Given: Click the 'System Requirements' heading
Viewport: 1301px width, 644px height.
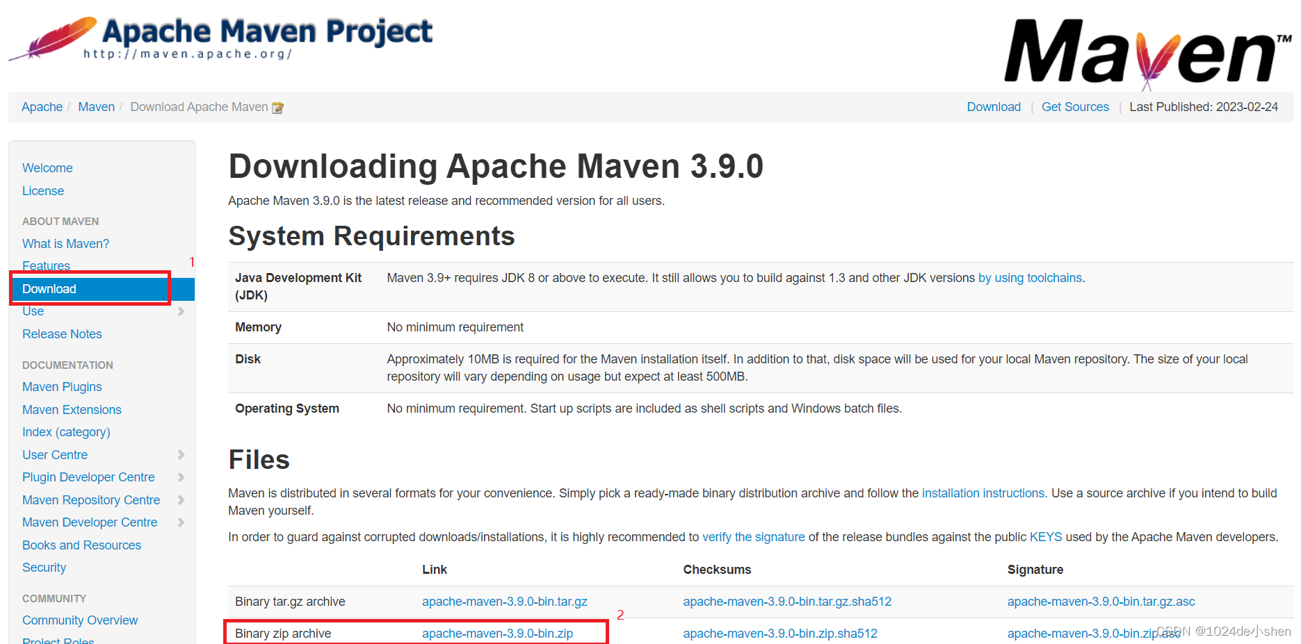Looking at the screenshot, I should (371, 236).
